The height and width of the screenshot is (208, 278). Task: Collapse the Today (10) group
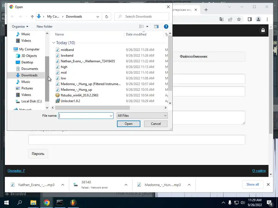pyautogui.click(x=53, y=43)
